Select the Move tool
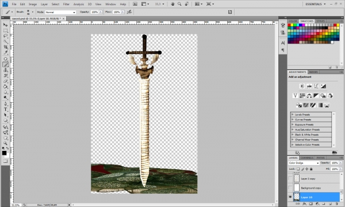 pos(5,25)
